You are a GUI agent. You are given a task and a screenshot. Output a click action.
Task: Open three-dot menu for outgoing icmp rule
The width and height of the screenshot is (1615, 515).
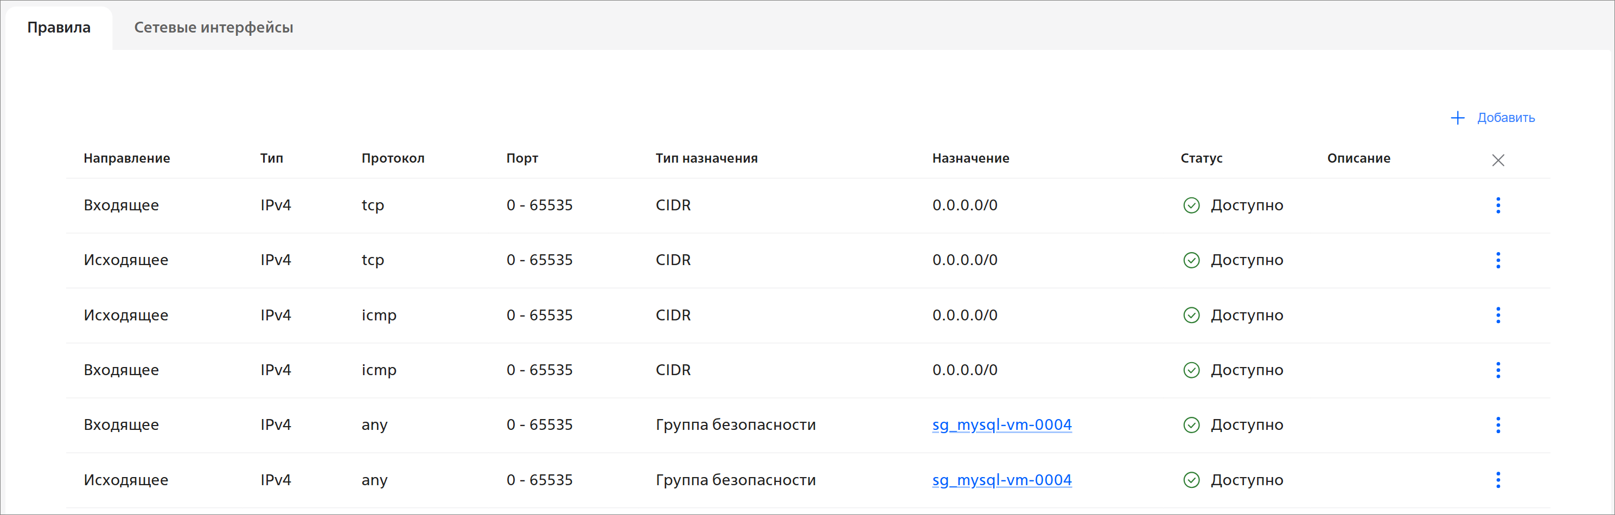(1498, 315)
